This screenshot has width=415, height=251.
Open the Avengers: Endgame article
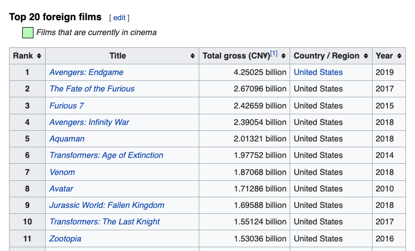coord(86,72)
